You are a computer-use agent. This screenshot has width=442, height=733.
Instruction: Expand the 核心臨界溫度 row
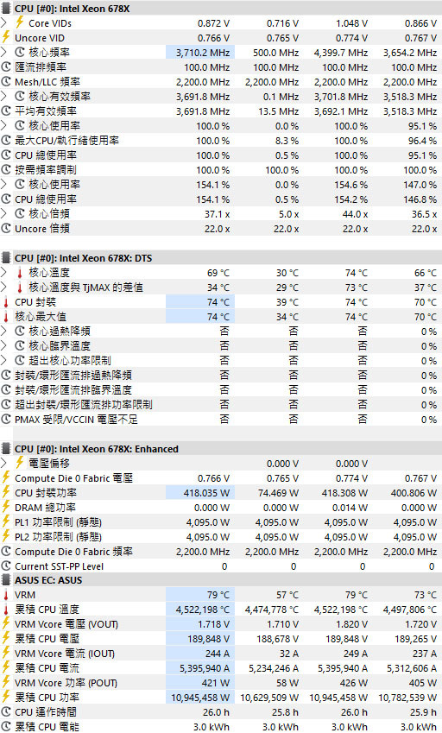point(3,346)
